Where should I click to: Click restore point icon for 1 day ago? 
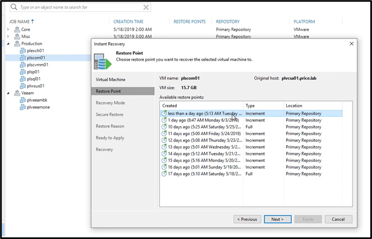pos(164,120)
